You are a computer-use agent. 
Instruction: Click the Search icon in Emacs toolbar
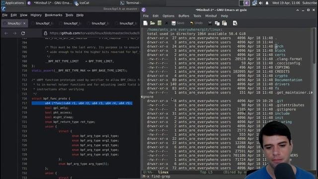(x=235, y=23)
